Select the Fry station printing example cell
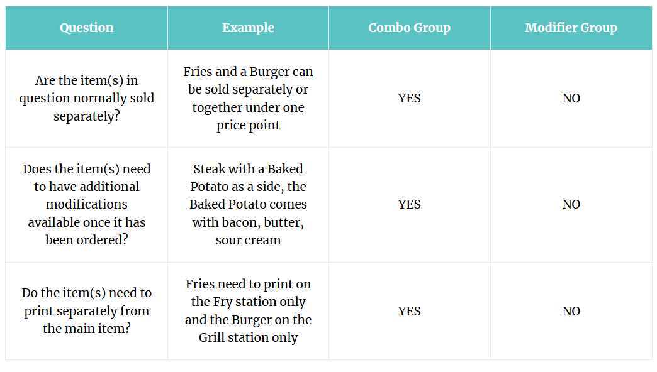The height and width of the screenshot is (372, 657). [x=248, y=310]
